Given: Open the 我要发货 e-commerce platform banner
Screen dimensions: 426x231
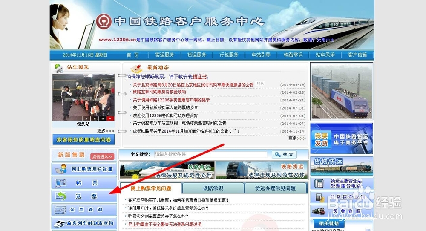Looking at the screenshot, I should click(342, 139).
